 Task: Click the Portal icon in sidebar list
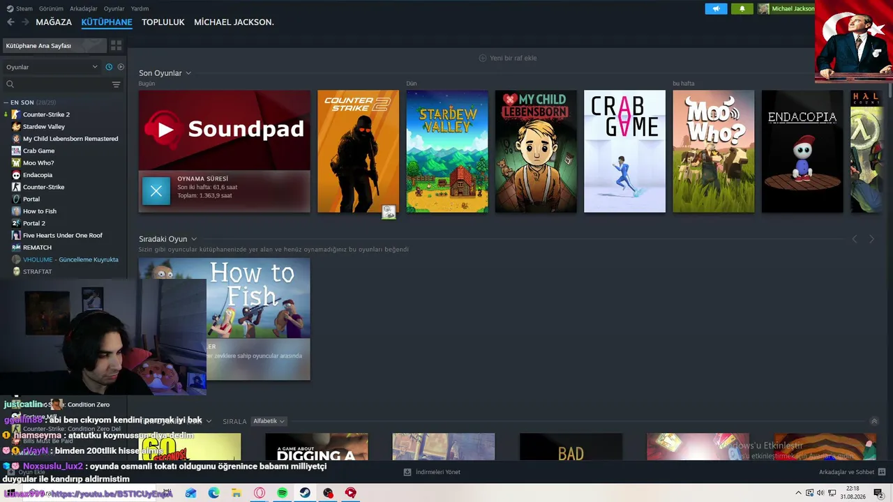16,199
